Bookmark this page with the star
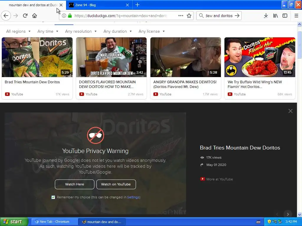302x226 pixels. (x=189, y=16)
